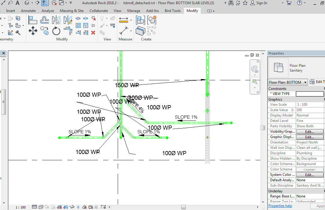The image size is (325, 210).
Task: Select the Mirror Pick Axis tool
Action: click(56, 20)
